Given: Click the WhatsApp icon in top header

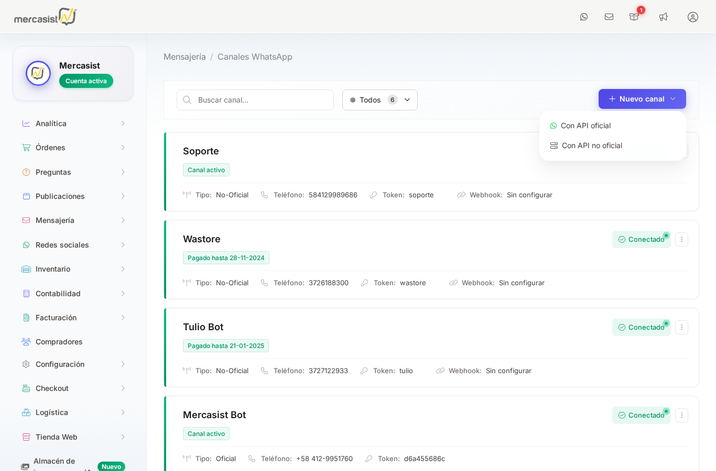Looking at the screenshot, I should (584, 17).
